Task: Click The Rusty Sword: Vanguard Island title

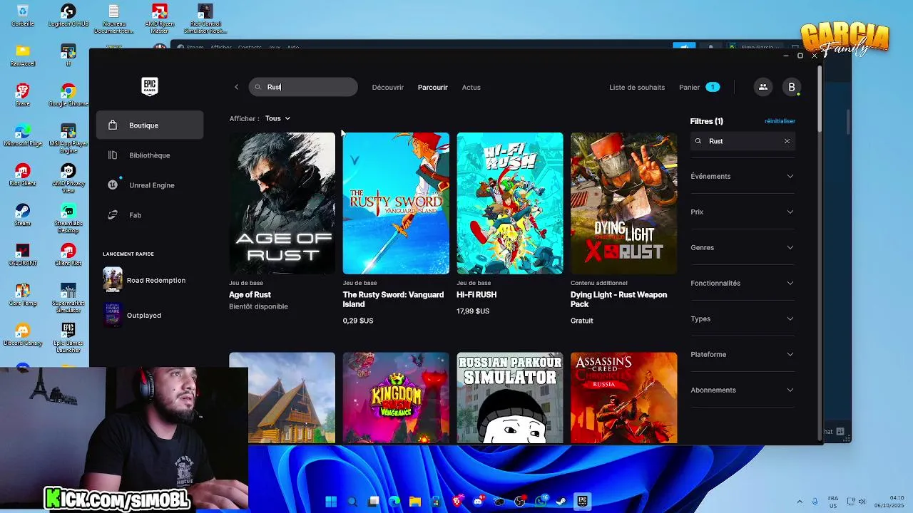Action: (x=393, y=299)
